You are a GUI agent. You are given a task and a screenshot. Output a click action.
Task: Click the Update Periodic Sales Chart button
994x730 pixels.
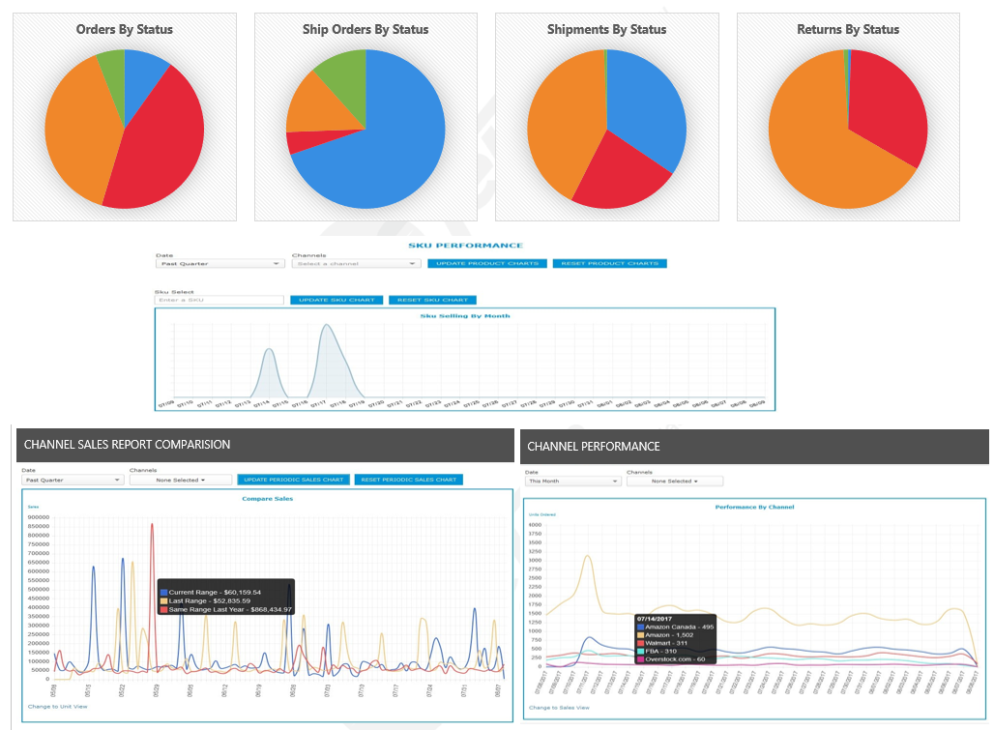293,480
